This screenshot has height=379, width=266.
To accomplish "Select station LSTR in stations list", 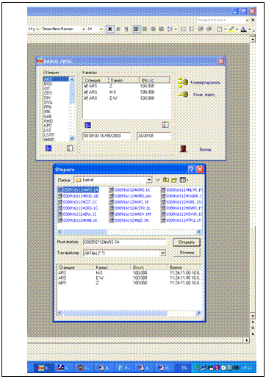I will click(x=56, y=135).
